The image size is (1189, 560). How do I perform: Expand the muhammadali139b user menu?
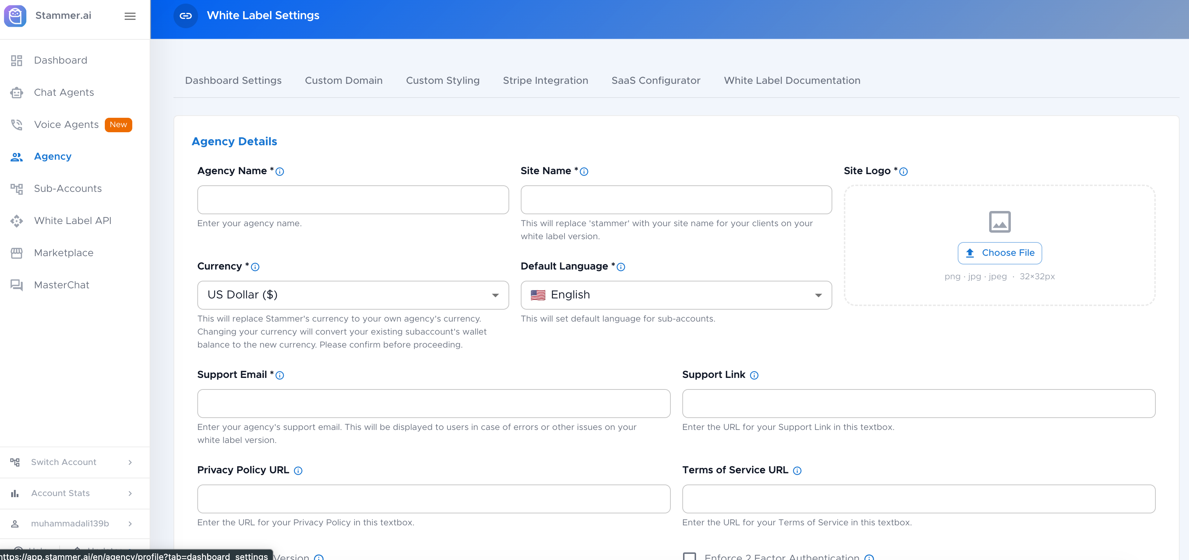coord(75,524)
